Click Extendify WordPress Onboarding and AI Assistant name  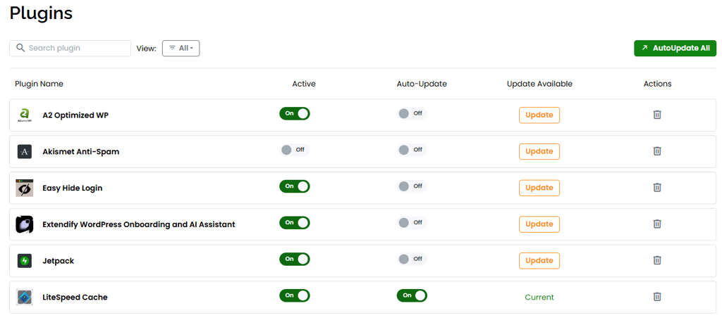coord(139,224)
